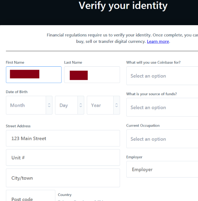Click the Month dropdown arrows icon
Screen dimensions: 198x201
49,105
